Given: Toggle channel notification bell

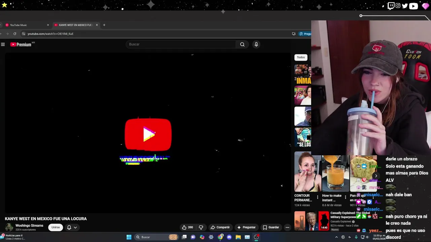Looking at the screenshot, I should click(x=69, y=227).
